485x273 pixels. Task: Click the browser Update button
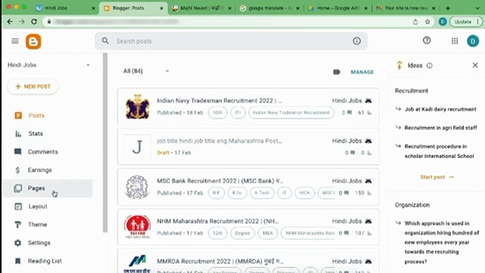[465, 22]
